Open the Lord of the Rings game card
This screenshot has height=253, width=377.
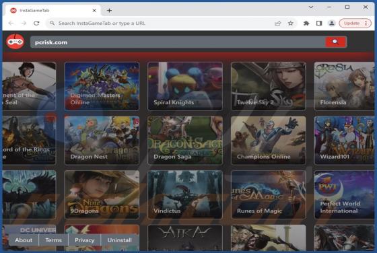[x=30, y=141]
